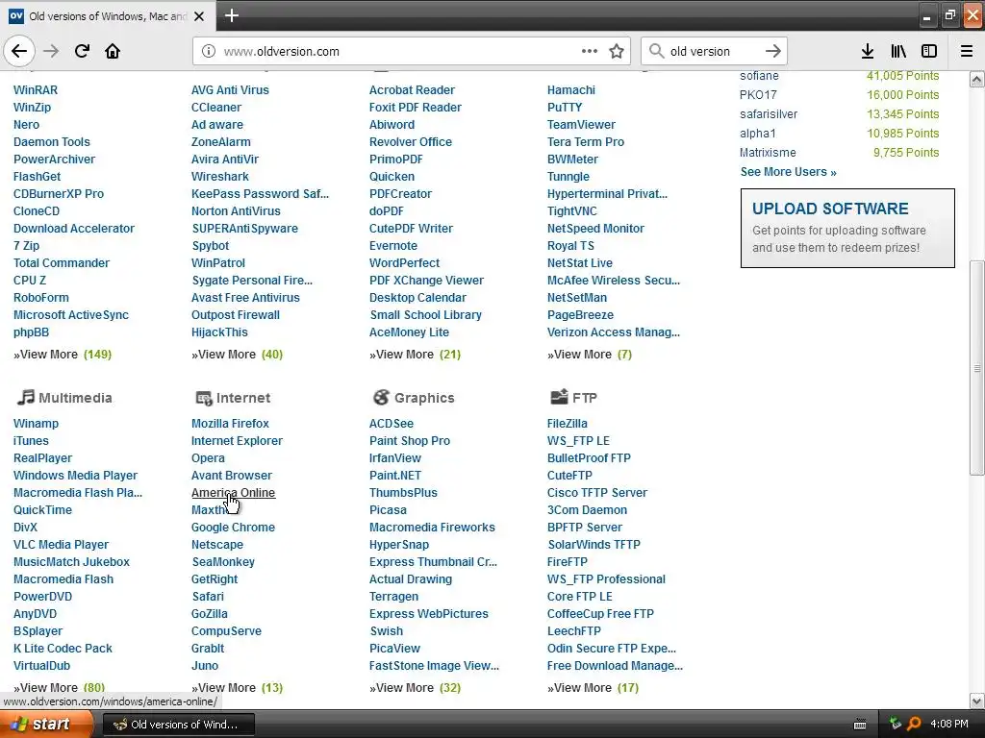985x738 pixels.
Task: Open the VLC Media Player link
Action: pyautogui.click(x=61, y=545)
